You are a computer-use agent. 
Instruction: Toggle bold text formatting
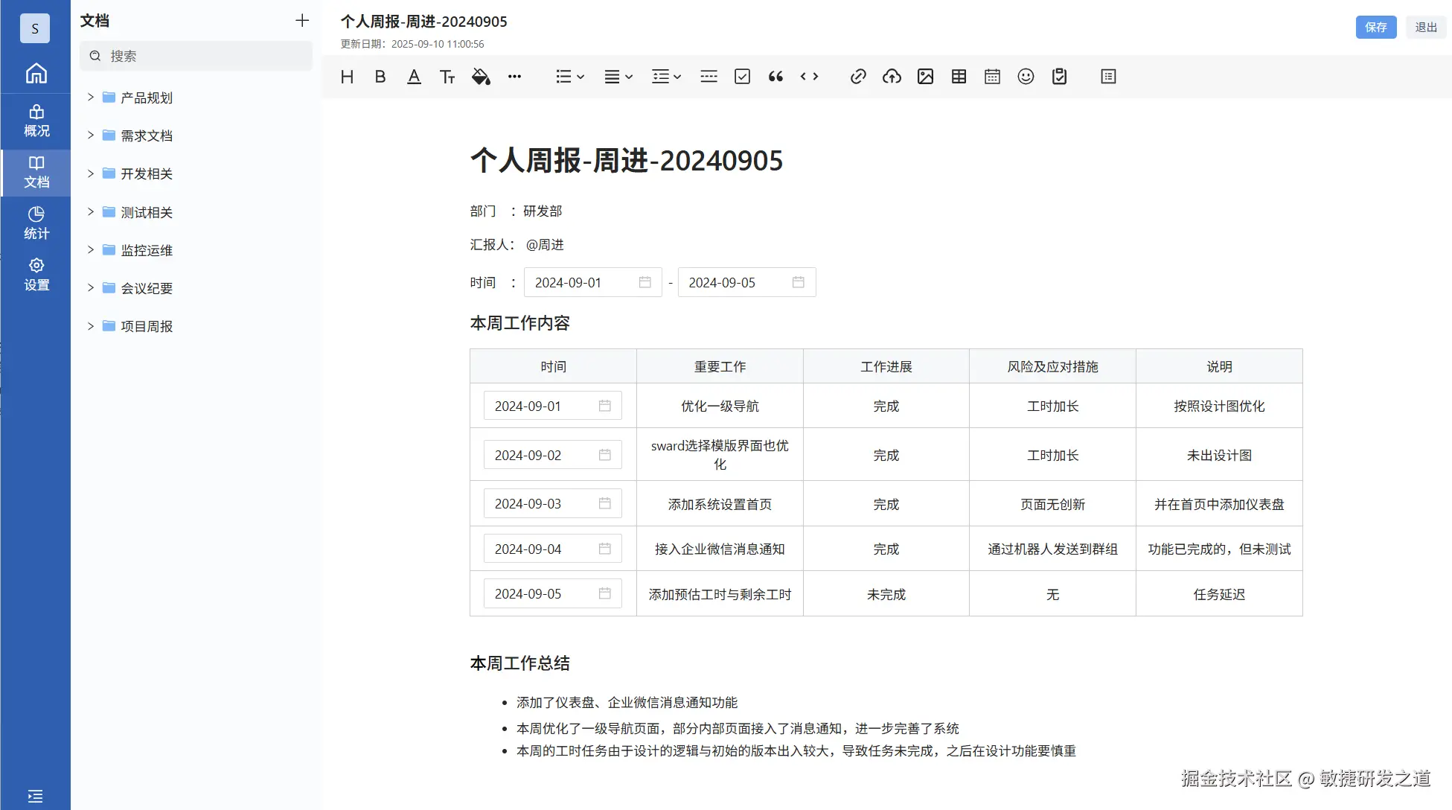[x=380, y=77]
